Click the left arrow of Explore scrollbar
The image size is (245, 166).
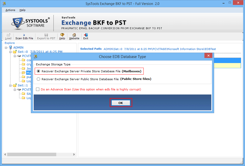[x=5, y=155]
